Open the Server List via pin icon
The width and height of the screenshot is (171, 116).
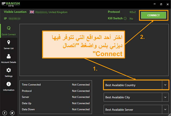(9, 42)
